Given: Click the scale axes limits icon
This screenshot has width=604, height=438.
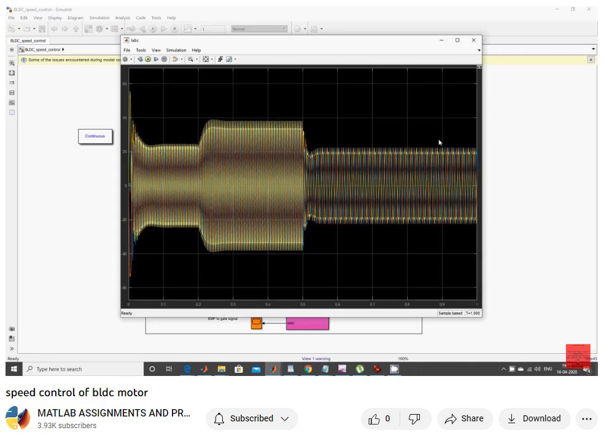Looking at the screenshot, I should [206, 60].
